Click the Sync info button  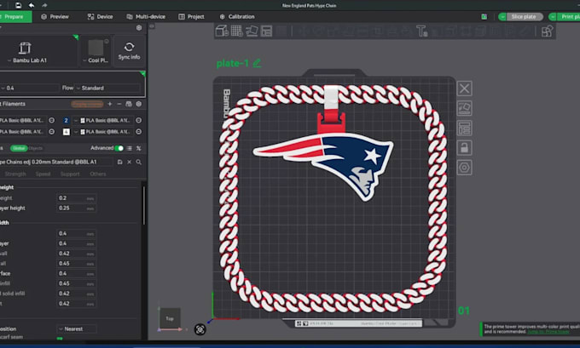pos(129,51)
